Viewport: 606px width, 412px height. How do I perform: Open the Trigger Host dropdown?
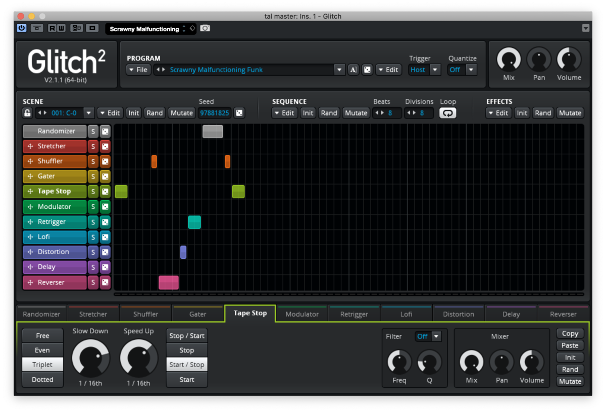tap(435, 70)
